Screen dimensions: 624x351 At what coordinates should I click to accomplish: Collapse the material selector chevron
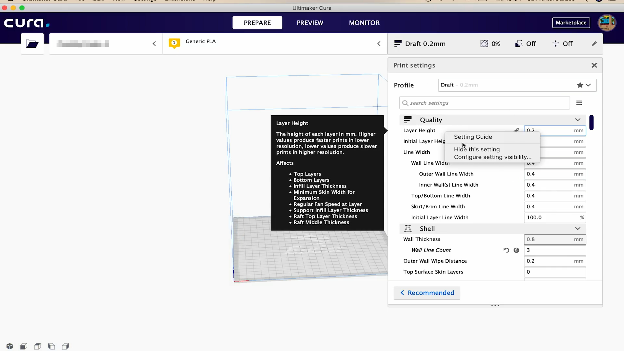[x=379, y=44]
